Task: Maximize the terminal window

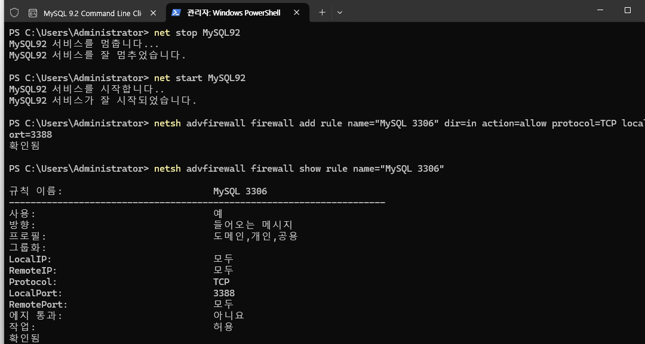Action: (627, 10)
